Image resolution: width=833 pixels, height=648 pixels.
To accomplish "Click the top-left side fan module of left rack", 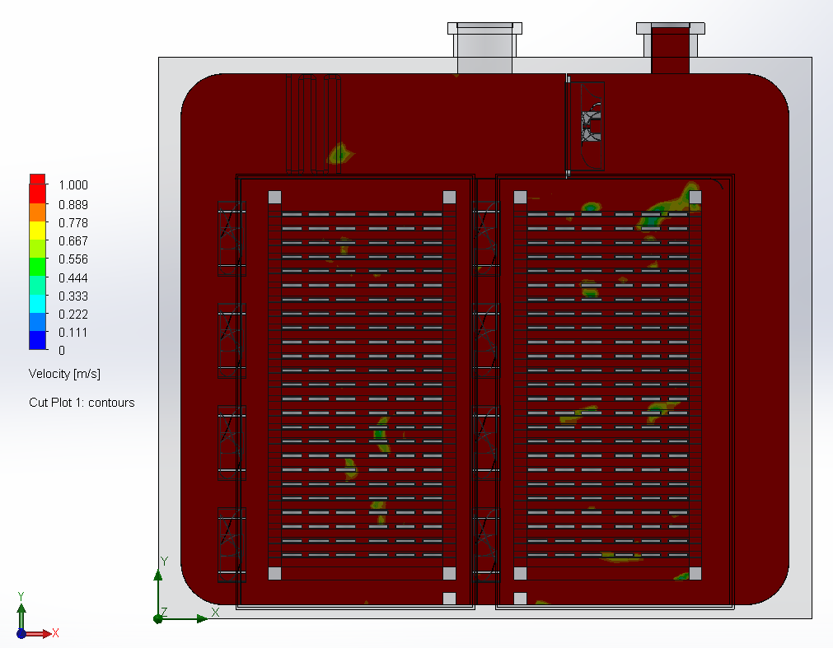I will coord(231,237).
